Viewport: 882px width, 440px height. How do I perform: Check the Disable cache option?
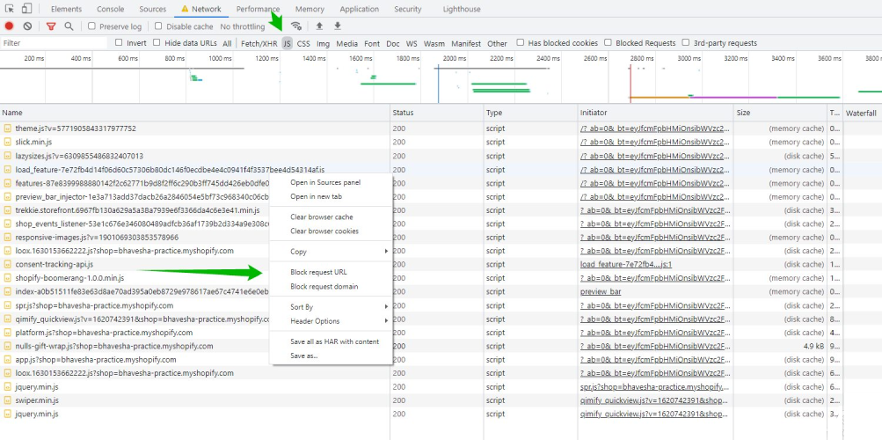159,26
